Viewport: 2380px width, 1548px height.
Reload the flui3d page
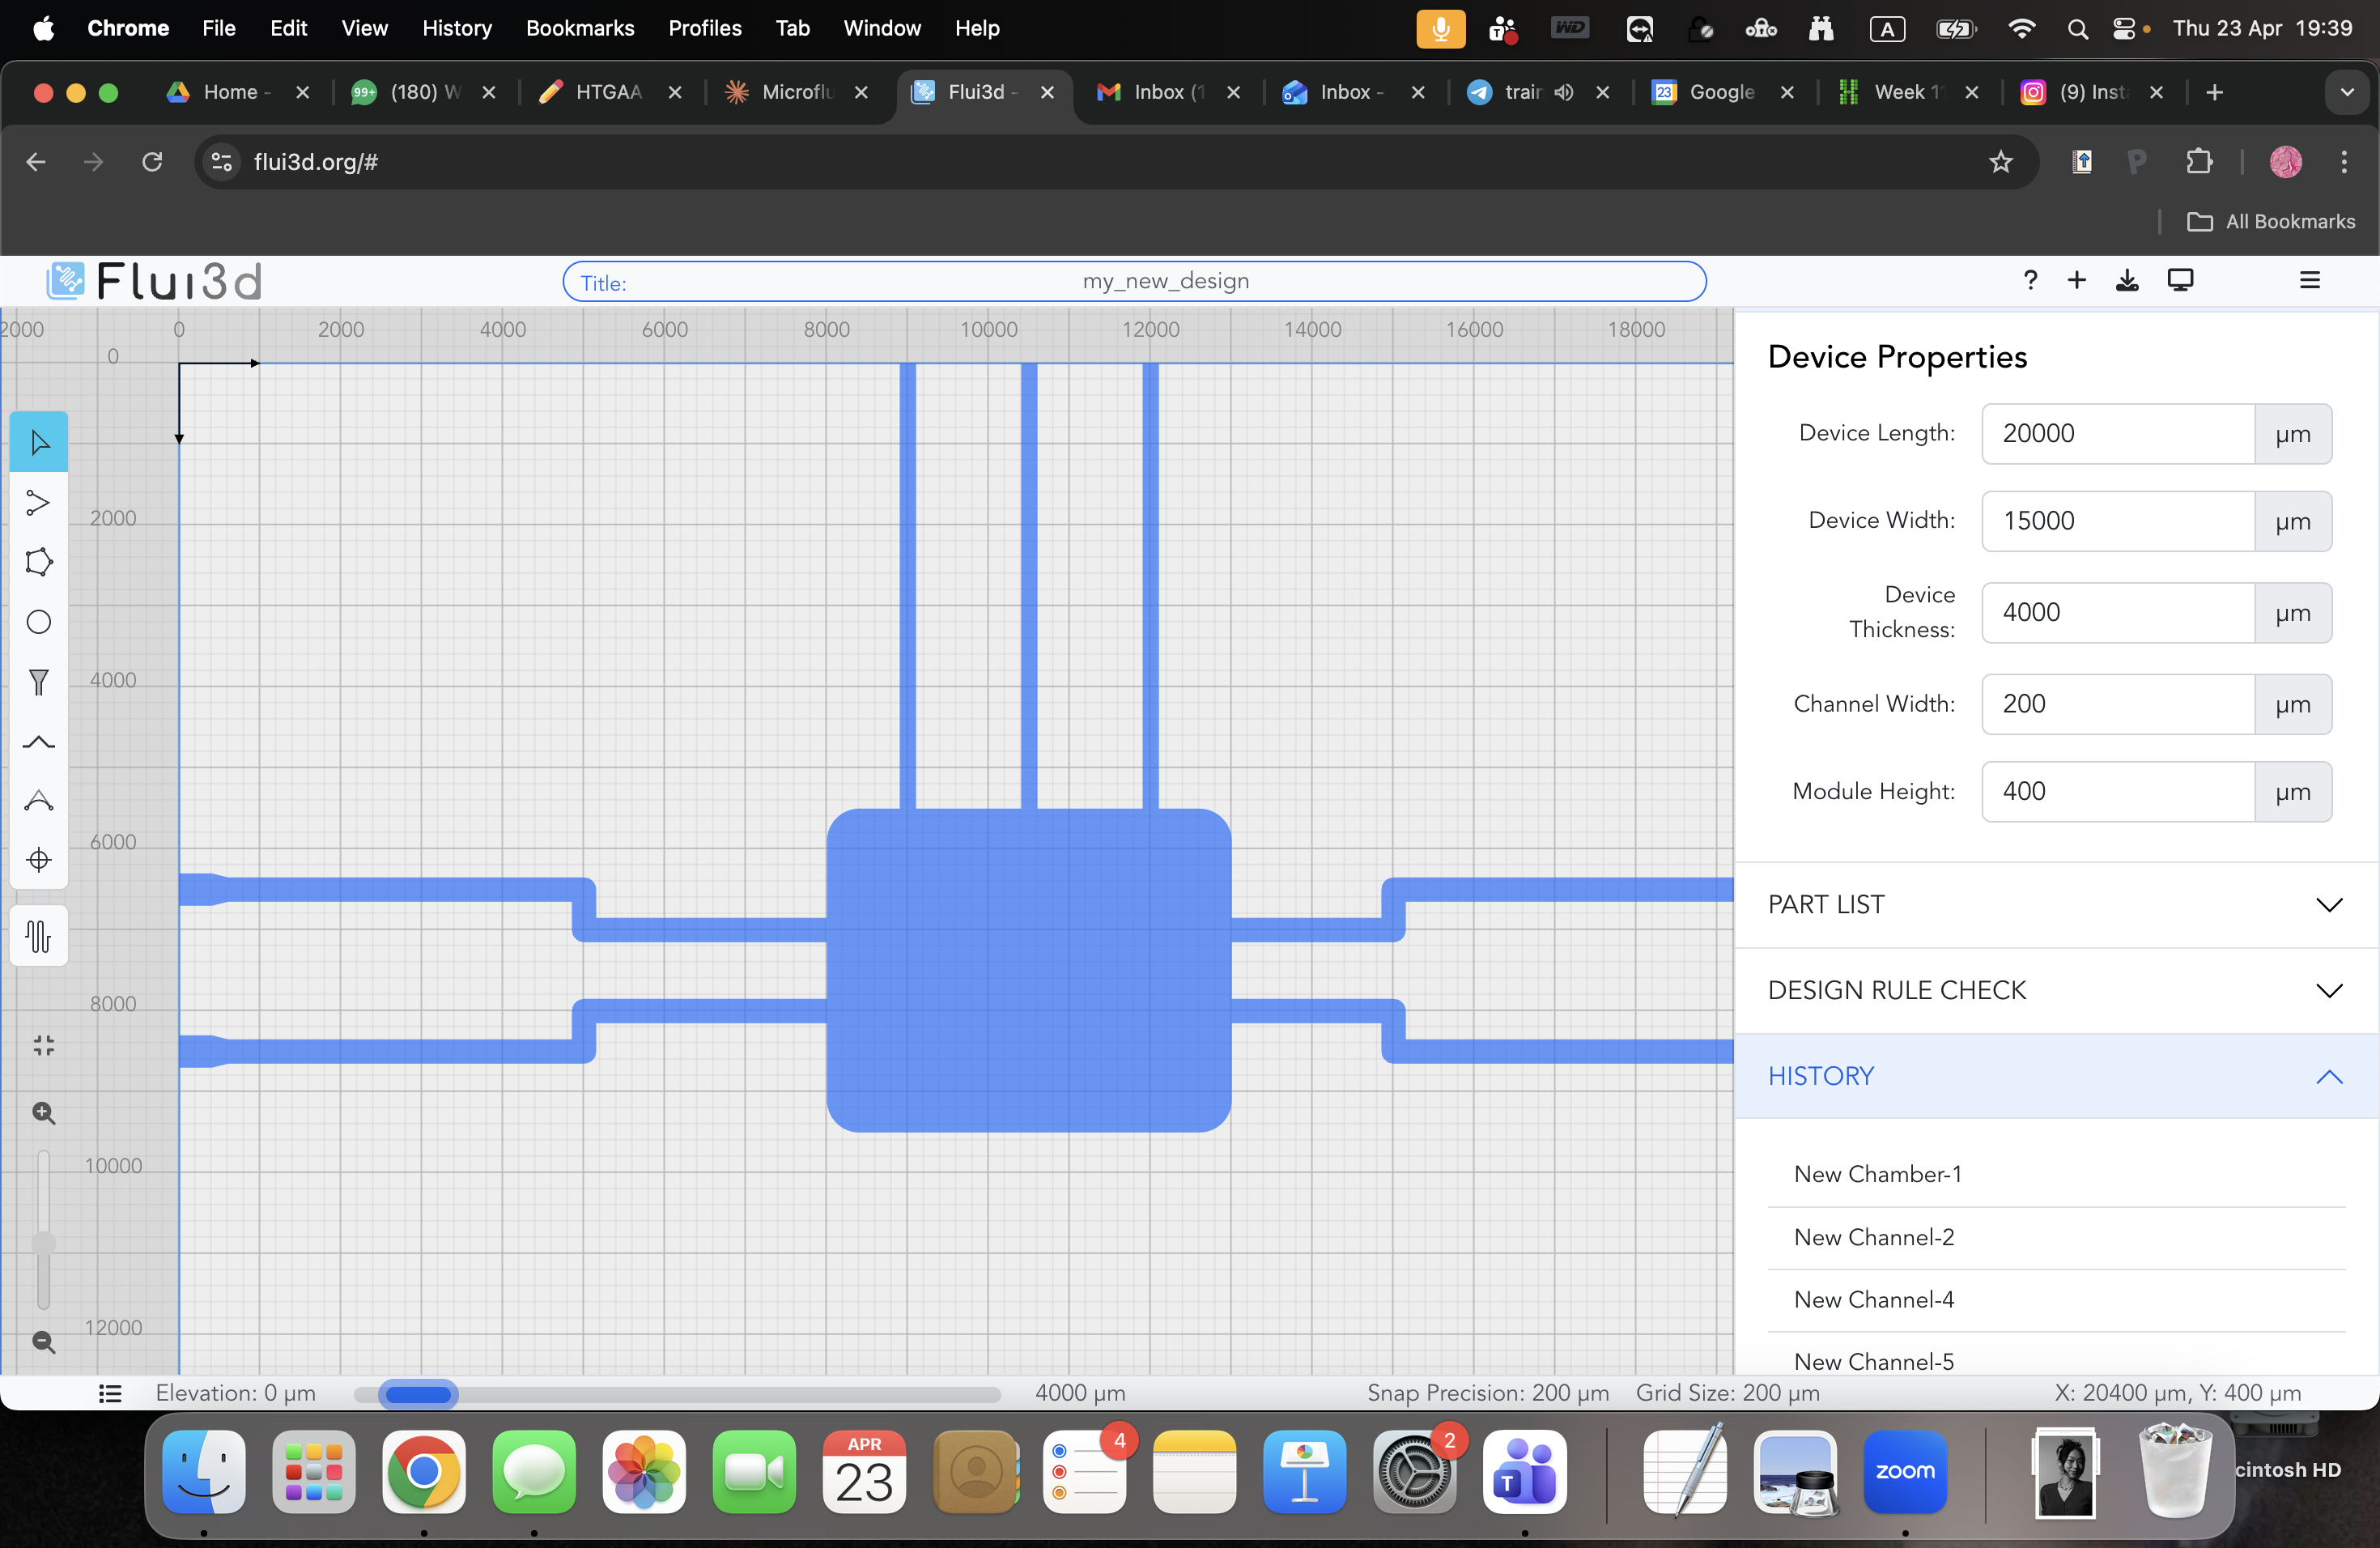(x=152, y=162)
